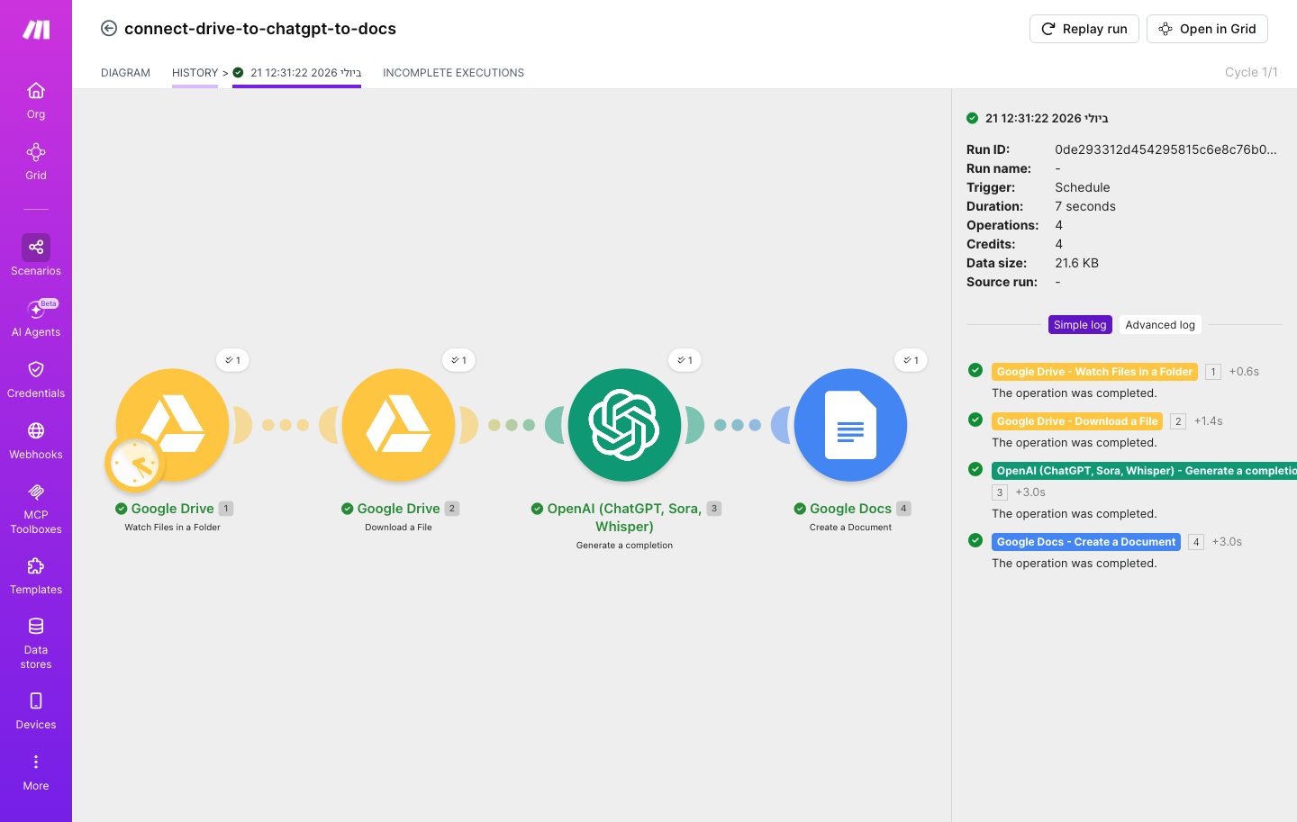This screenshot has width=1297, height=822.
Task: Select the 21 12:31:22 2026 run tab
Action: pos(297,73)
